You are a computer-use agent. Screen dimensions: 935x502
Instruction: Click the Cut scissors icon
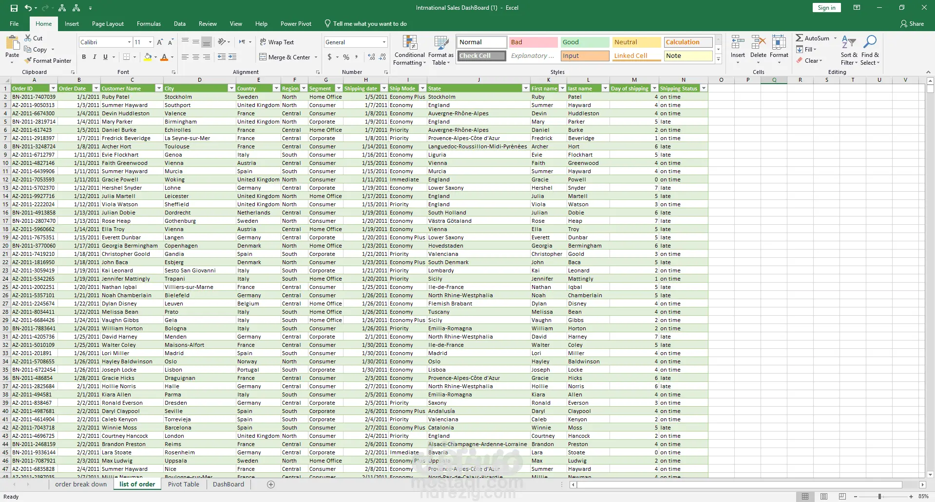point(28,38)
